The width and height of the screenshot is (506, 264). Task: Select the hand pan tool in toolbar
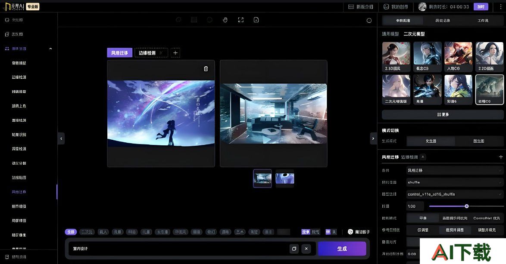click(225, 20)
